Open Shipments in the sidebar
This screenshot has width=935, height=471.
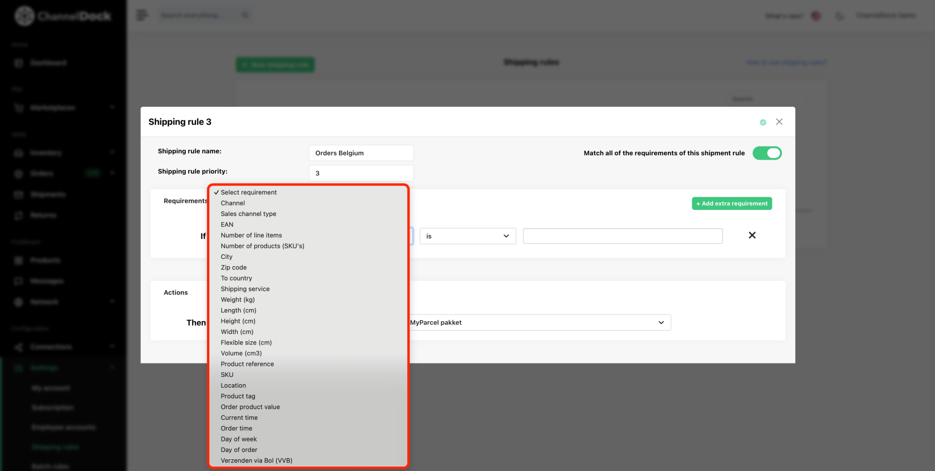48,194
